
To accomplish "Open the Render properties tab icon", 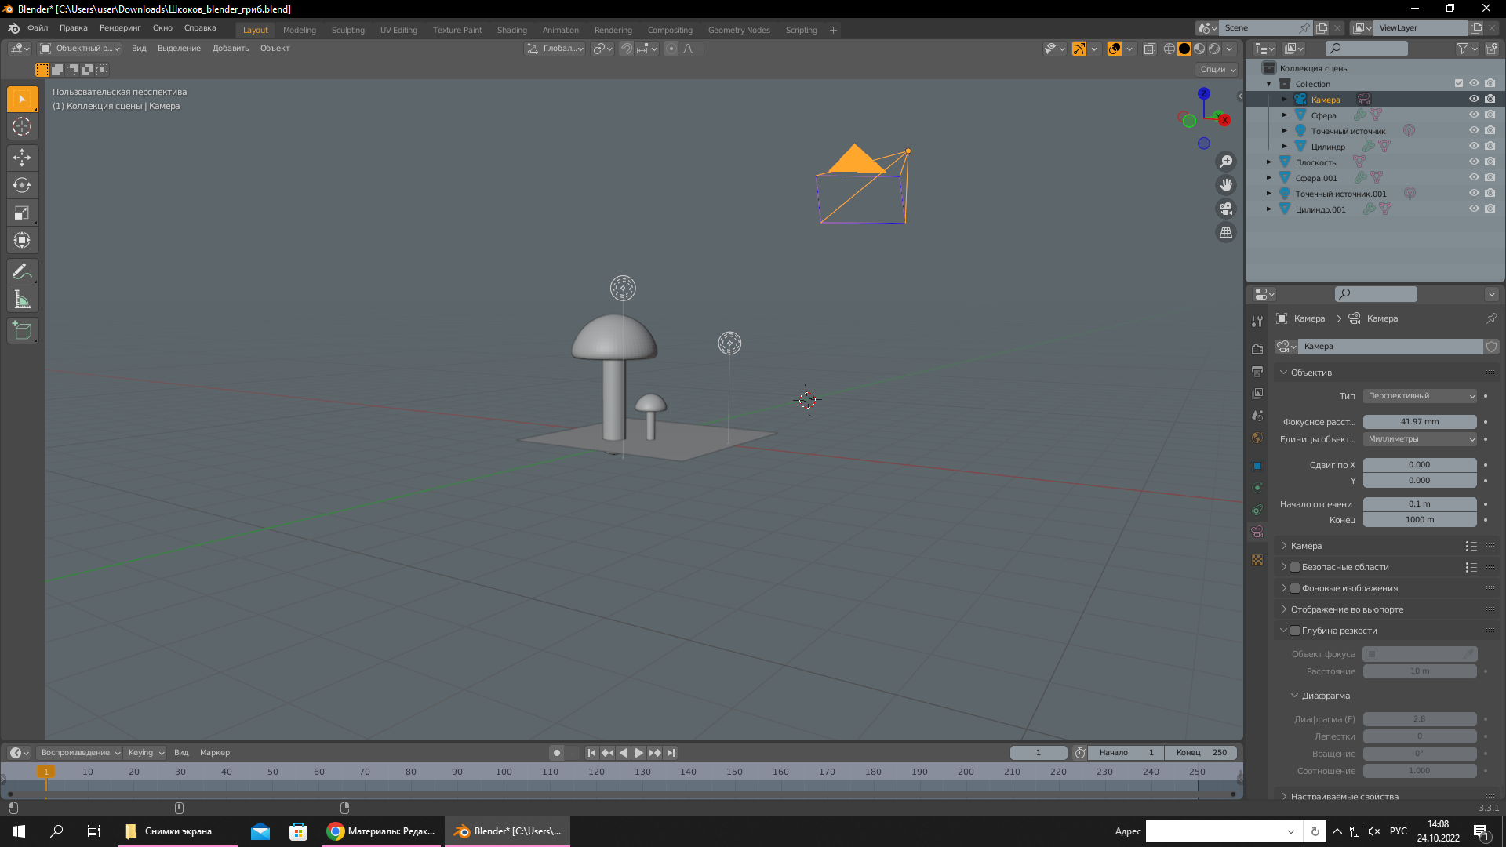I will coord(1257,349).
